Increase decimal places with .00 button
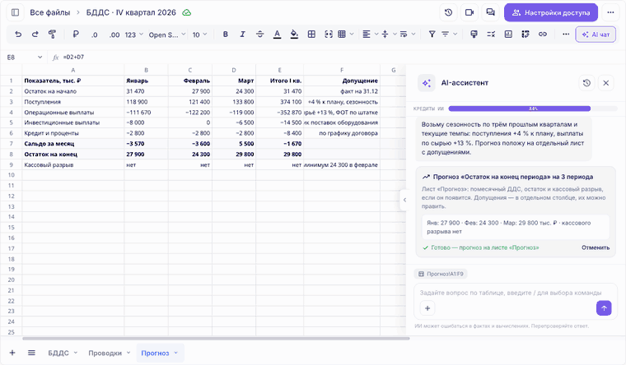The height and width of the screenshot is (365, 626). 114,35
